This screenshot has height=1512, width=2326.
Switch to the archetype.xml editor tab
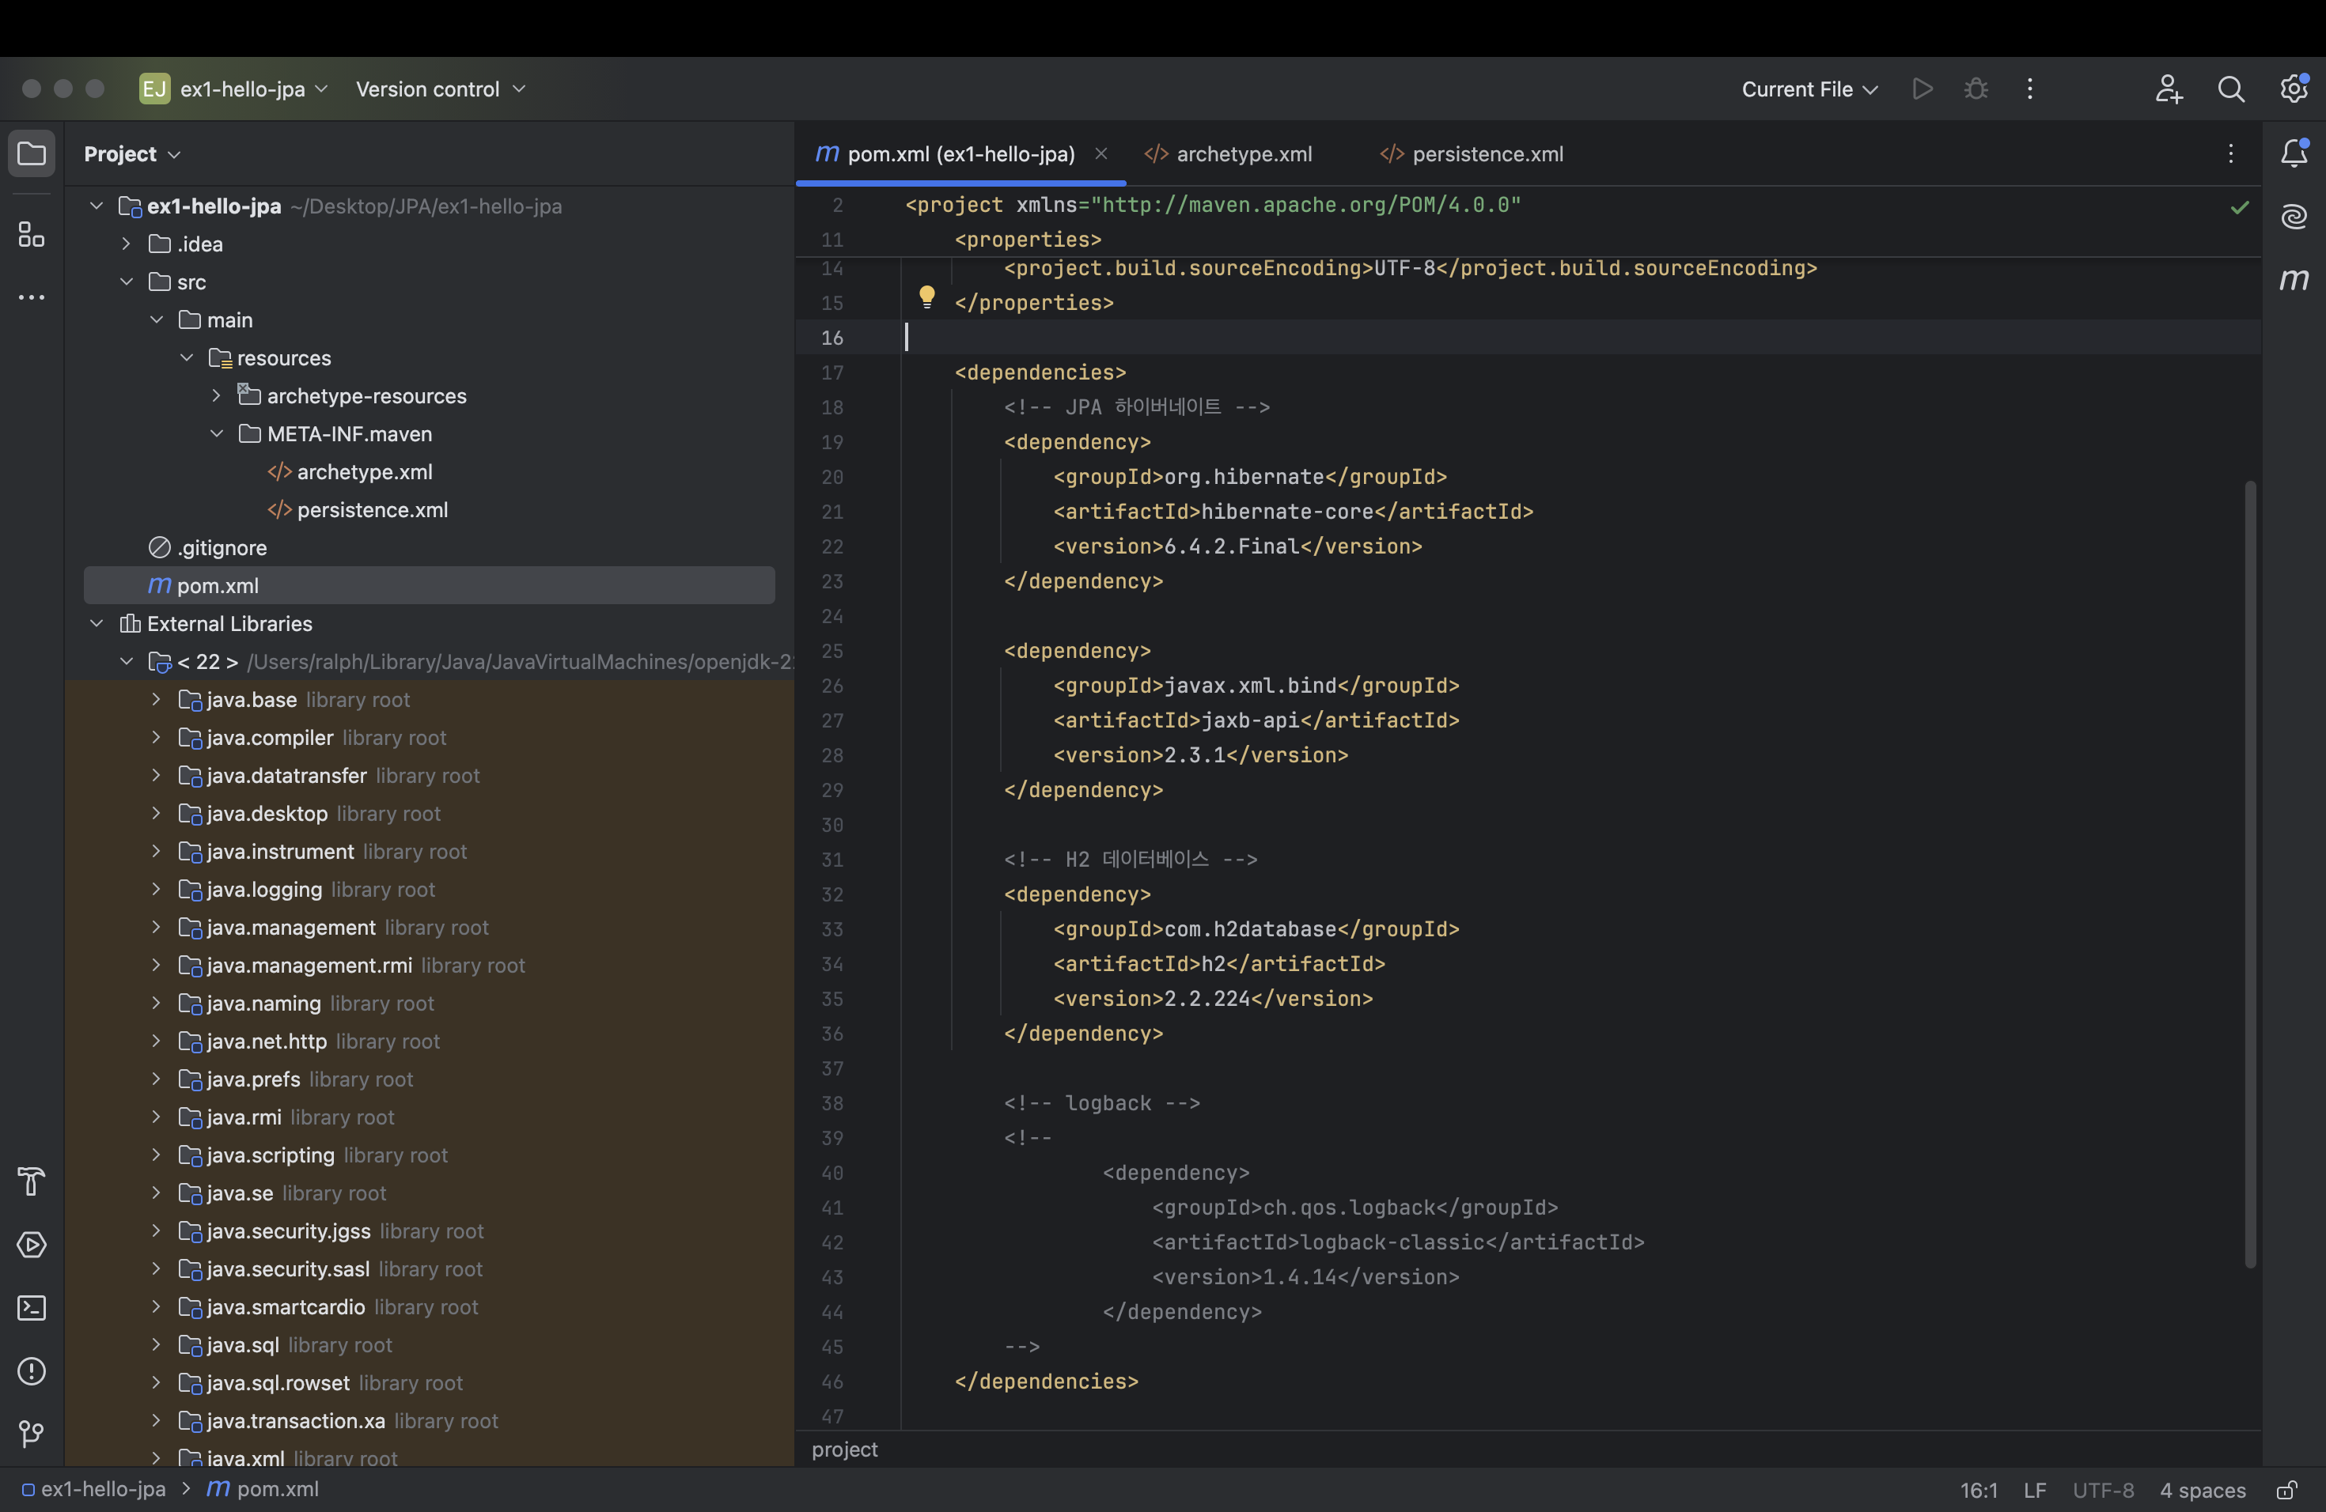(x=1229, y=153)
